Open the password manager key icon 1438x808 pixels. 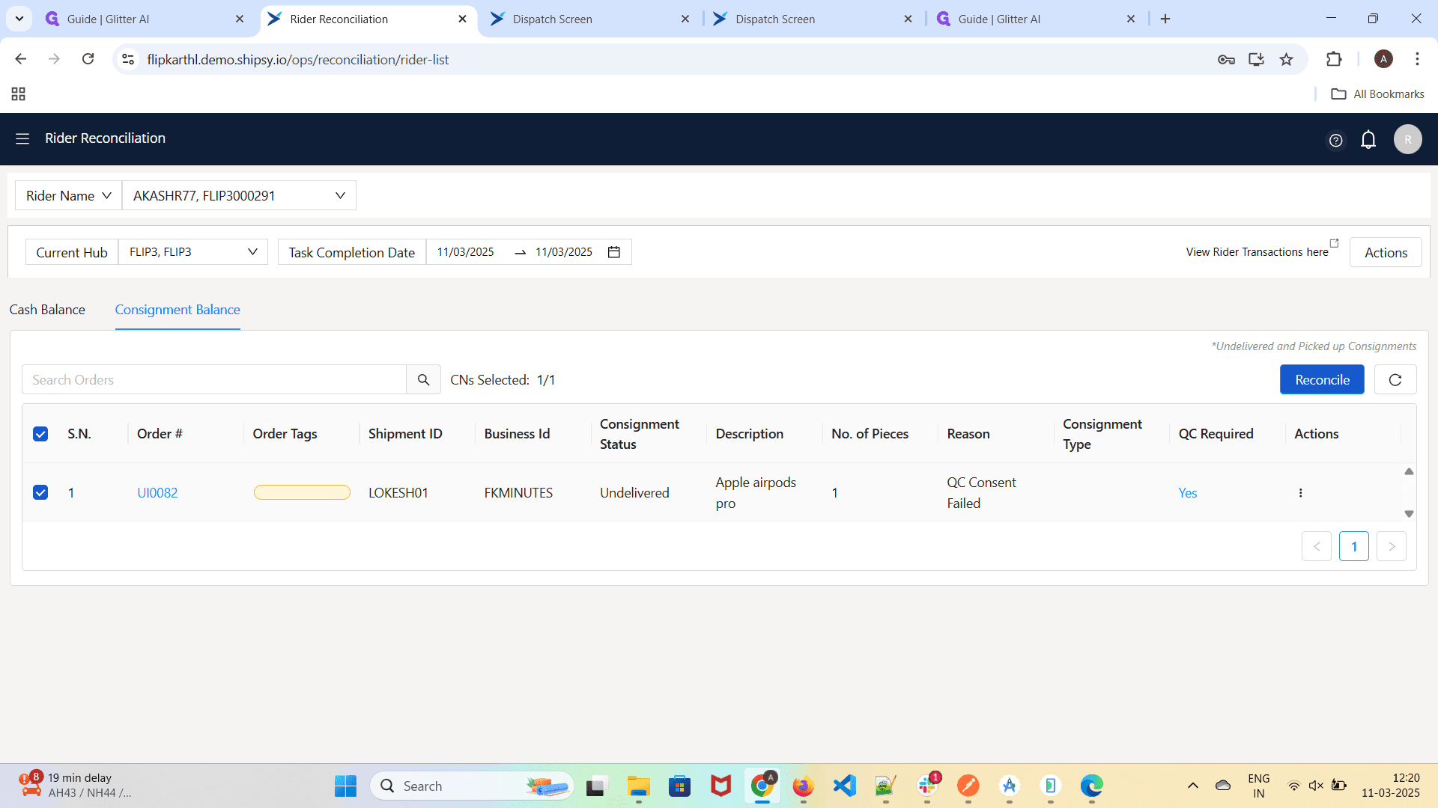pyautogui.click(x=1226, y=59)
